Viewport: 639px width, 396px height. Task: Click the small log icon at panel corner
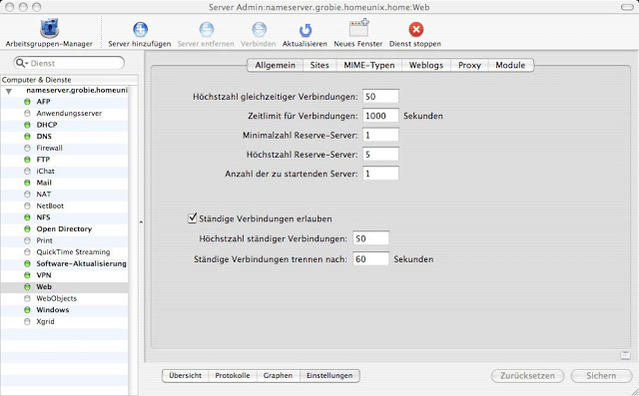625,355
